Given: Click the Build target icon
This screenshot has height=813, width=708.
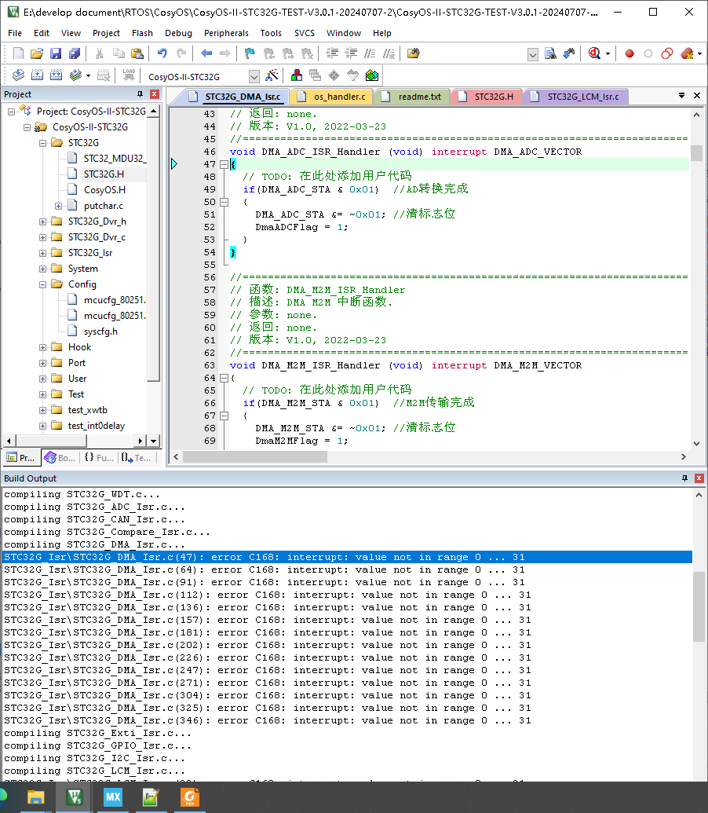Looking at the screenshot, I should pyautogui.click(x=37, y=75).
